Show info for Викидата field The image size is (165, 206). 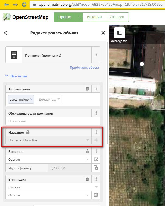(96, 151)
